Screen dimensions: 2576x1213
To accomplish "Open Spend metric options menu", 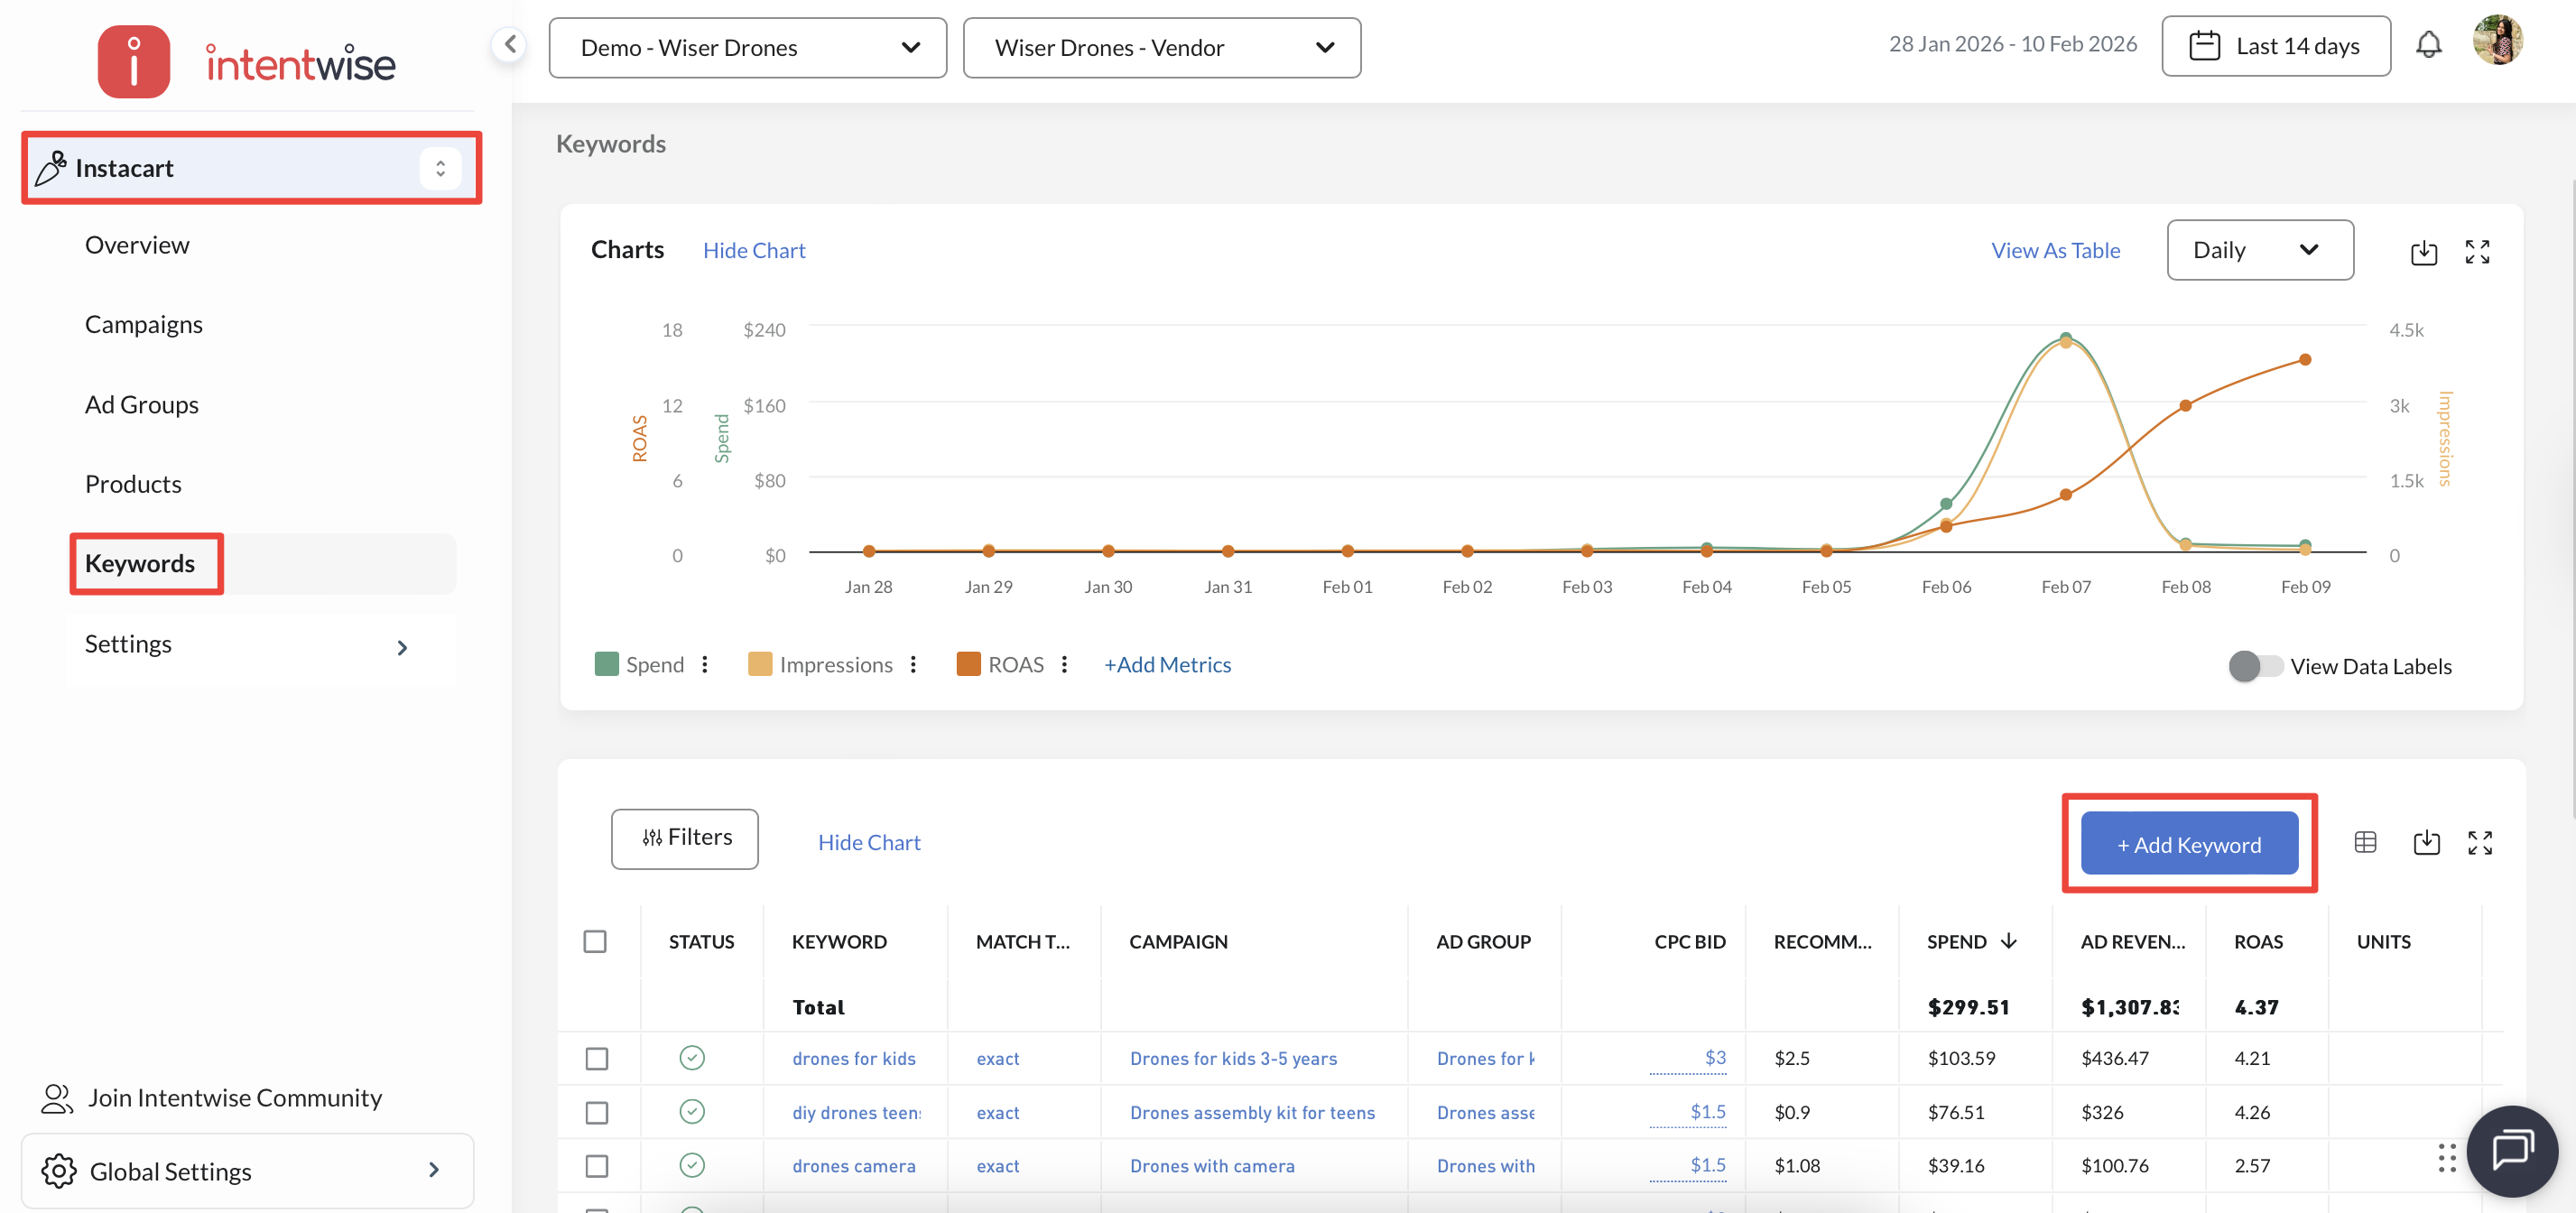I will 705,664.
